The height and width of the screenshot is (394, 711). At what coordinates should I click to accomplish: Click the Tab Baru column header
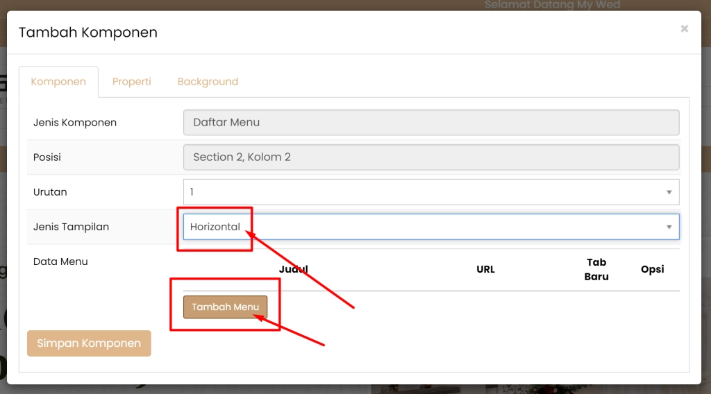596,269
